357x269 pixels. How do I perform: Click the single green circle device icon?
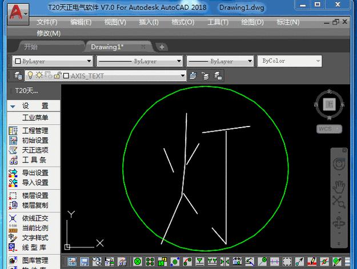(138, 262)
